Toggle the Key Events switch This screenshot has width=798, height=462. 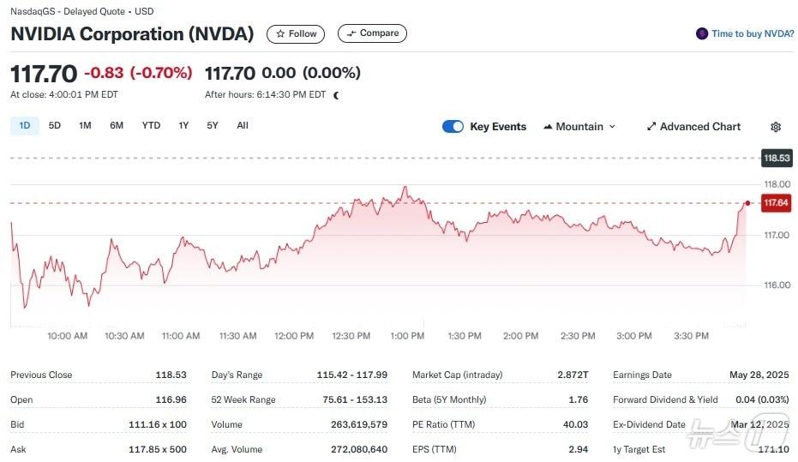coord(453,127)
